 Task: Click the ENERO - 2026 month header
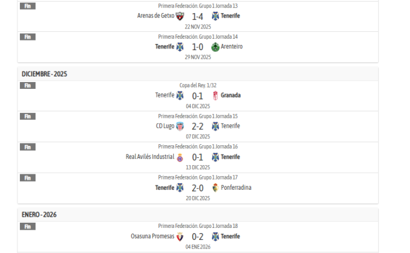click(39, 215)
